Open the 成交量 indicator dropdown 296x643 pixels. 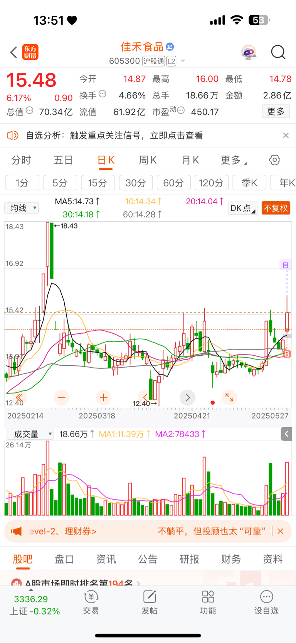point(30,434)
